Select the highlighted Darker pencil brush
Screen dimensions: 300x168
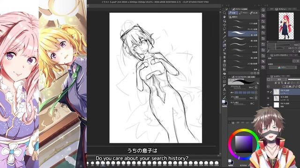[243, 34]
